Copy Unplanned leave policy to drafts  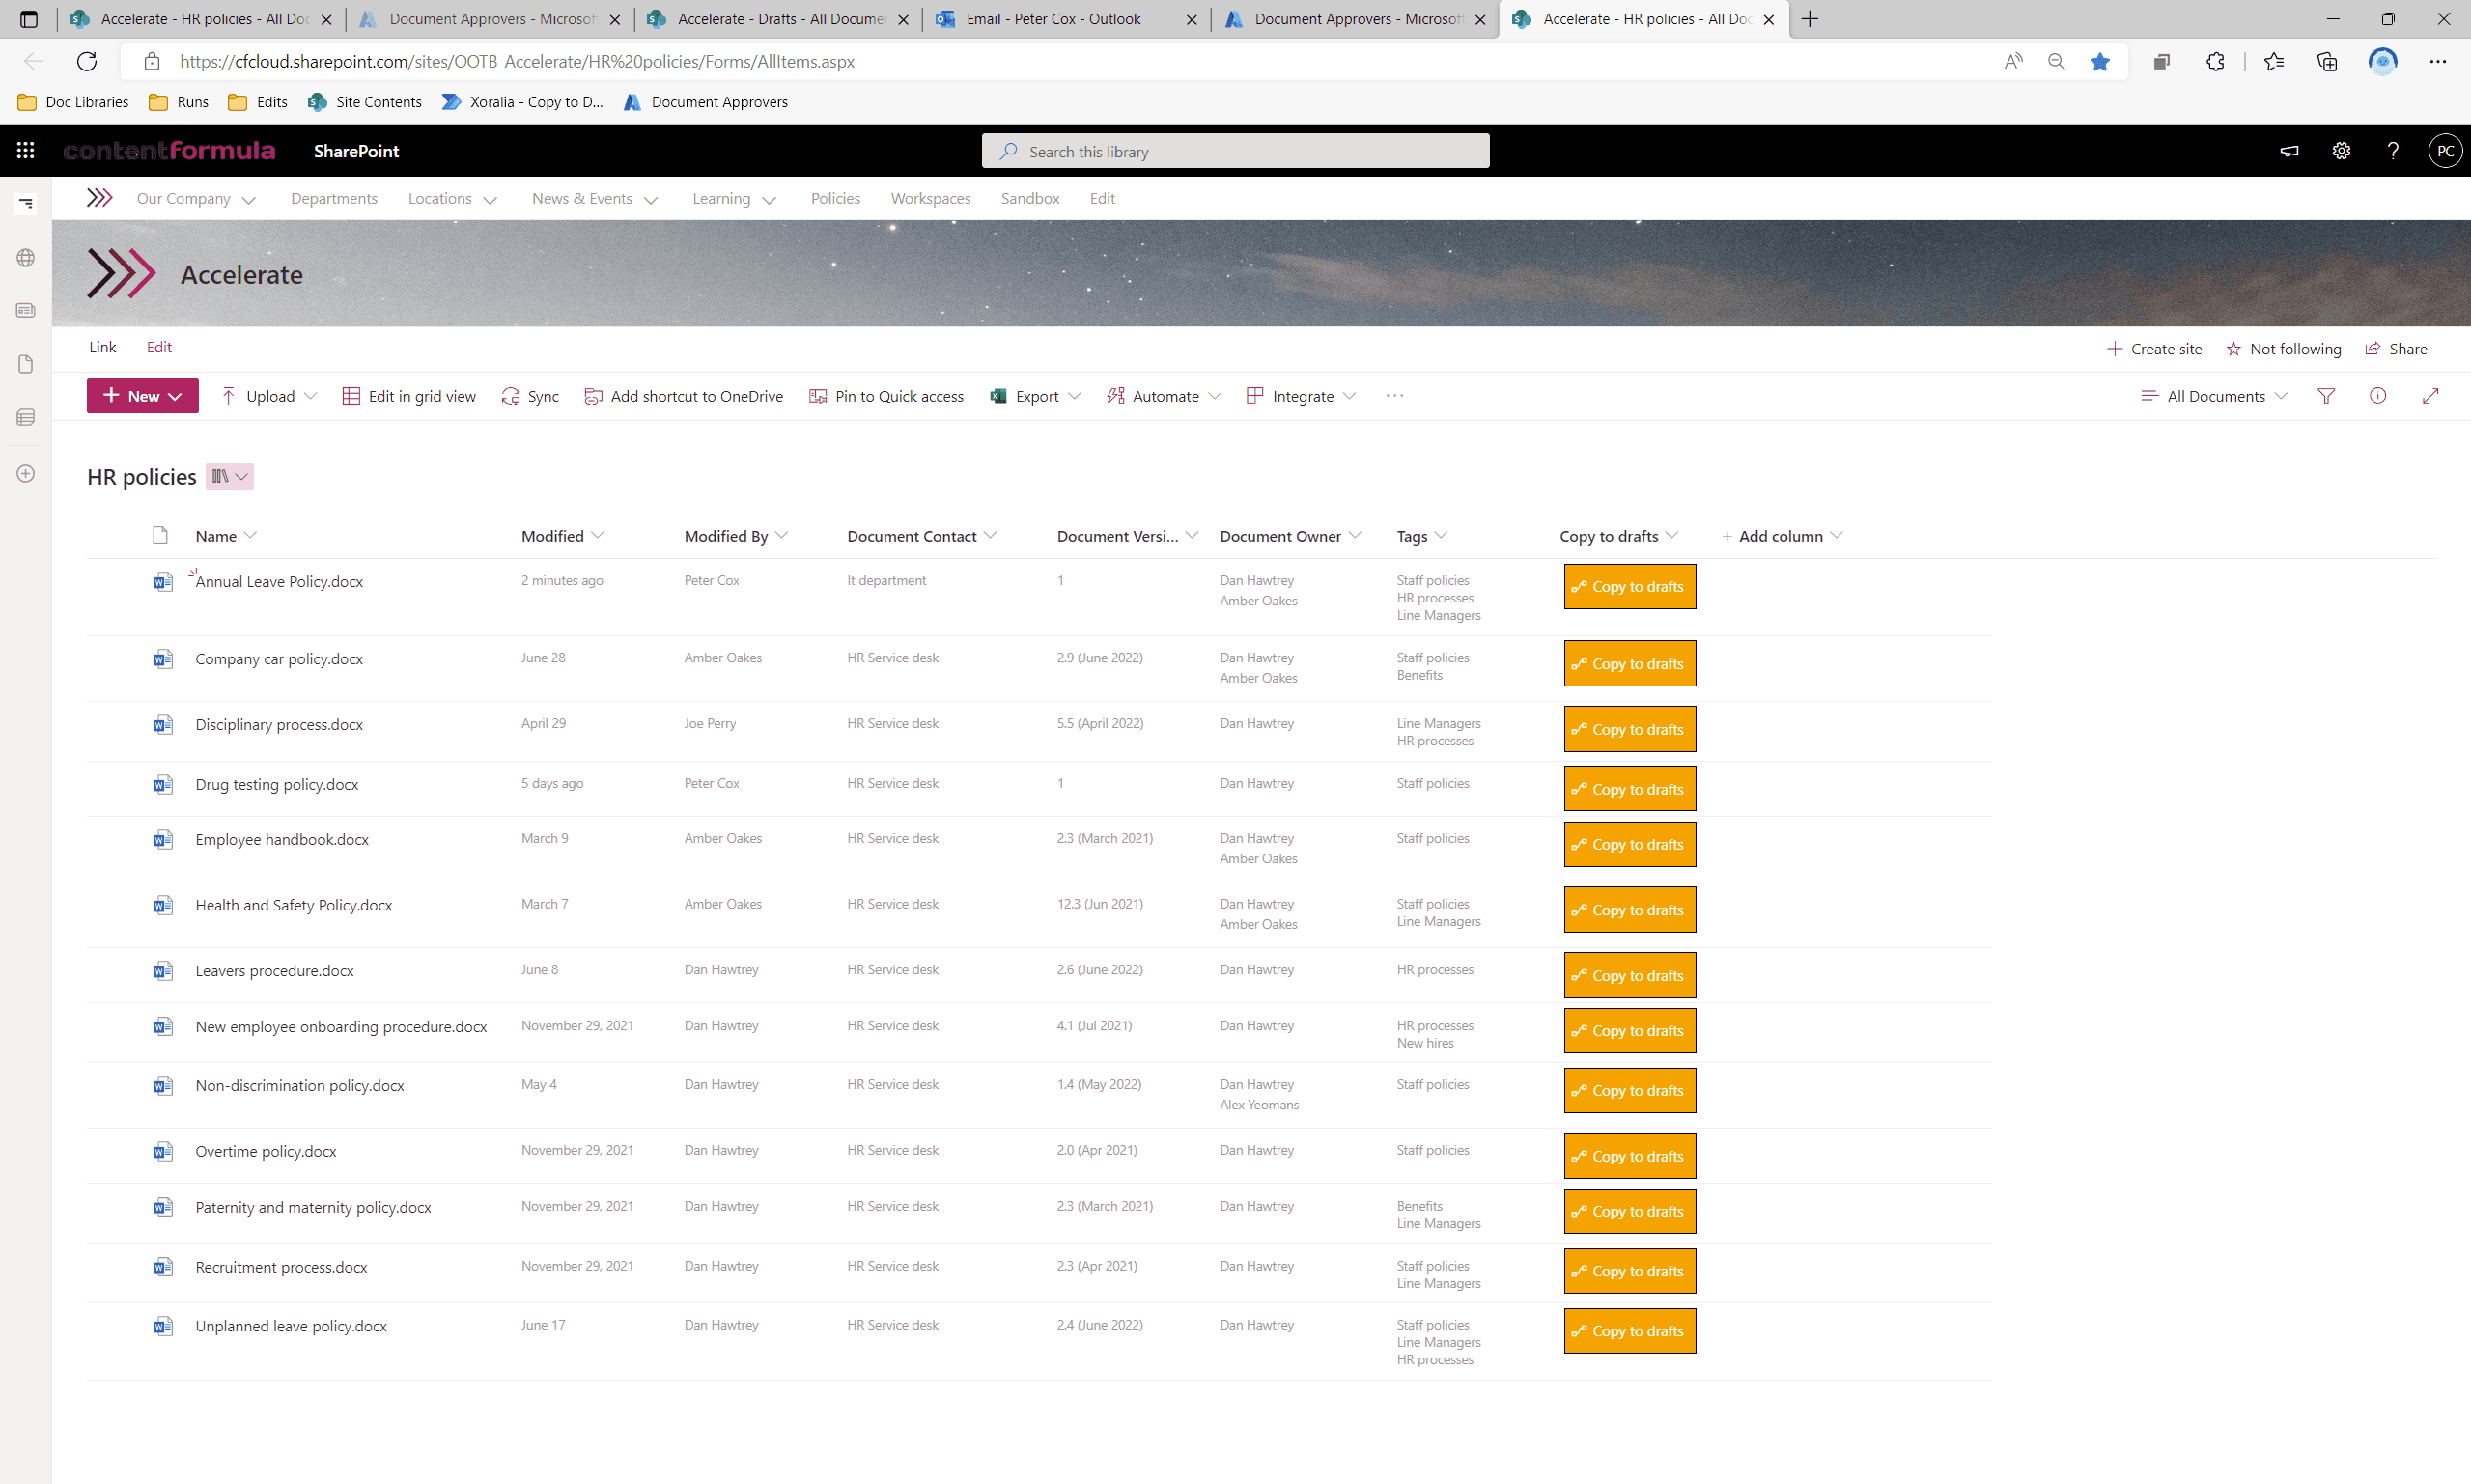1630,1331
